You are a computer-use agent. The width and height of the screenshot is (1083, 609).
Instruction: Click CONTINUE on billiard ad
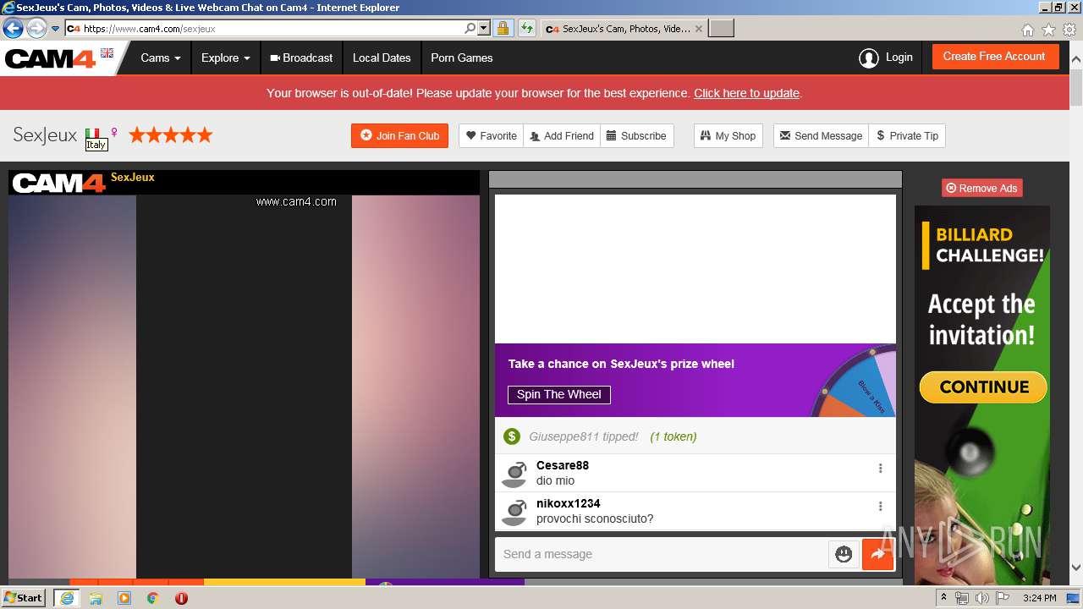click(x=983, y=387)
